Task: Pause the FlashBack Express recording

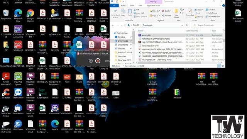Action: 91,61
